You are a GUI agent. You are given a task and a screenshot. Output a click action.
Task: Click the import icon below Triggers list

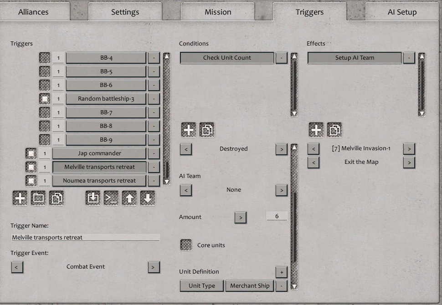(93, 198)
